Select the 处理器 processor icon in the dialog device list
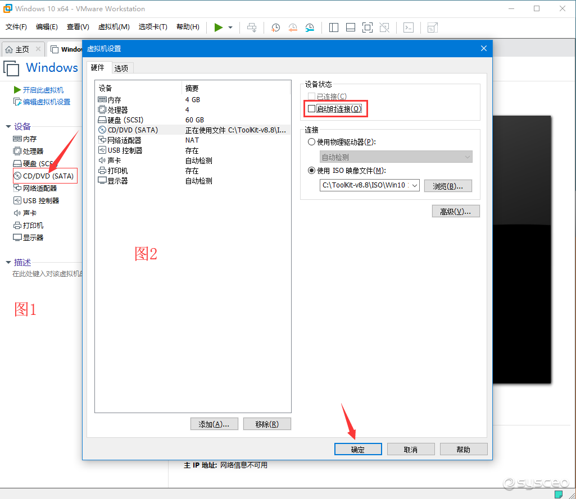The width and height of the screenshot is (576, 499). pos(102,109)
